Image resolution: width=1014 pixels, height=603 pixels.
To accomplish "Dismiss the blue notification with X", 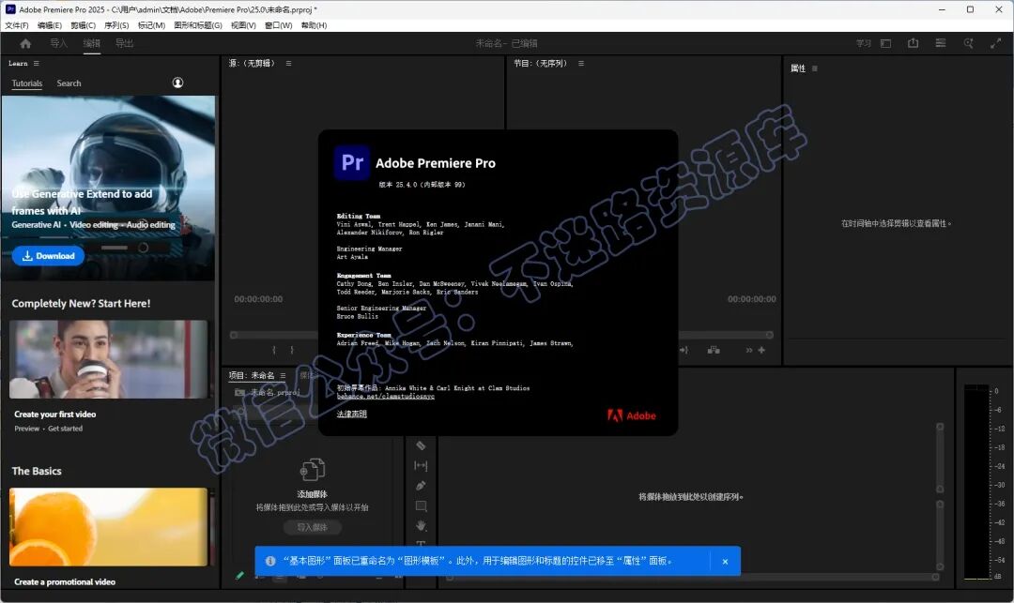I will (x=725, y=562).
